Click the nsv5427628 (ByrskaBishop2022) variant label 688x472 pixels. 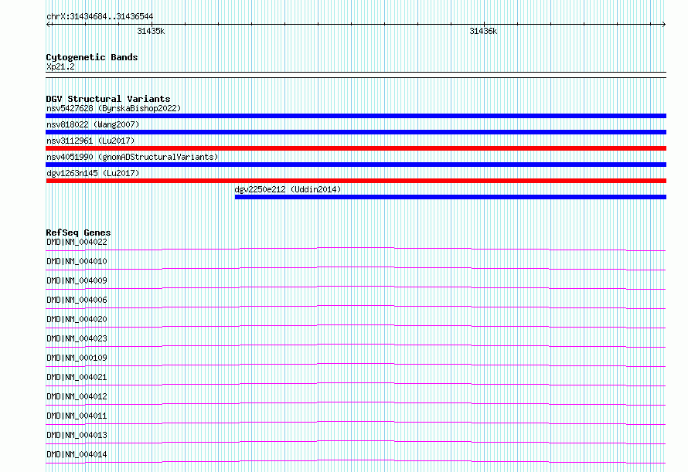point(114,108)
